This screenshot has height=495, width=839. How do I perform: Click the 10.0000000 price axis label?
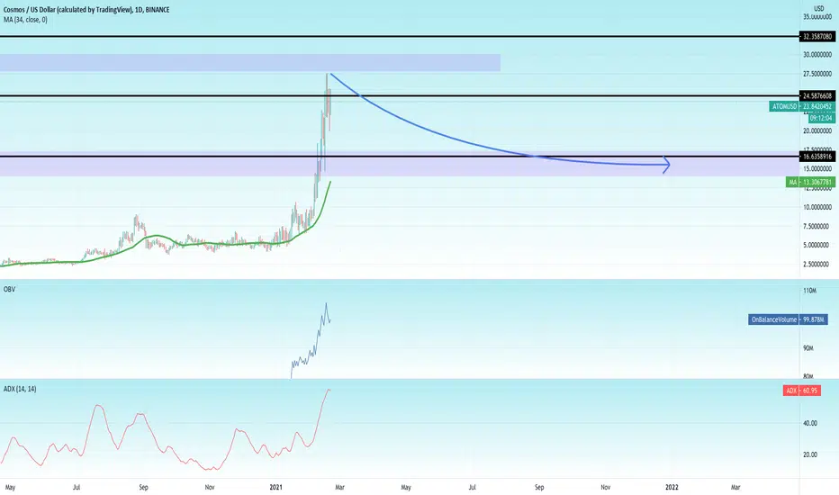click(817, 207)
